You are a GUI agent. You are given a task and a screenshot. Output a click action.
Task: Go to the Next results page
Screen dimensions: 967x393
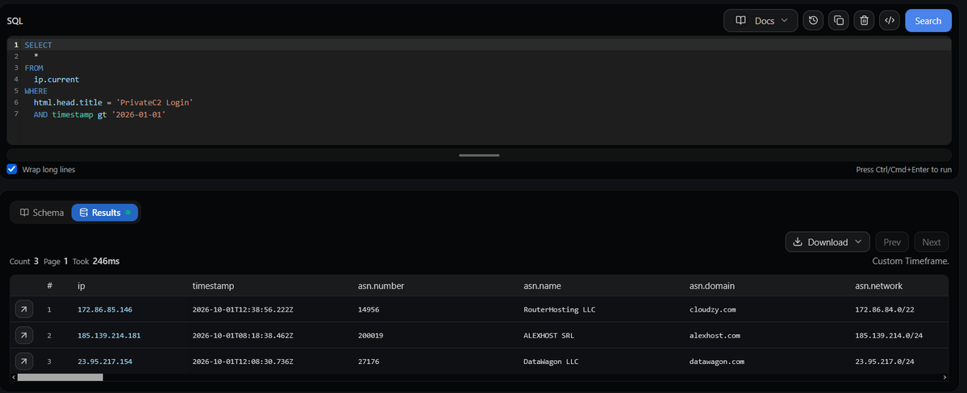(932, 242)
